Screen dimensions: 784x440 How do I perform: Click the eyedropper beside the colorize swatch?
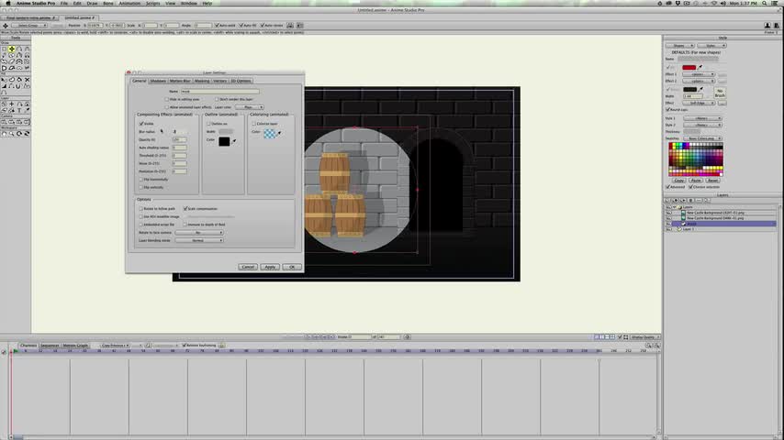tap(279, 133)
